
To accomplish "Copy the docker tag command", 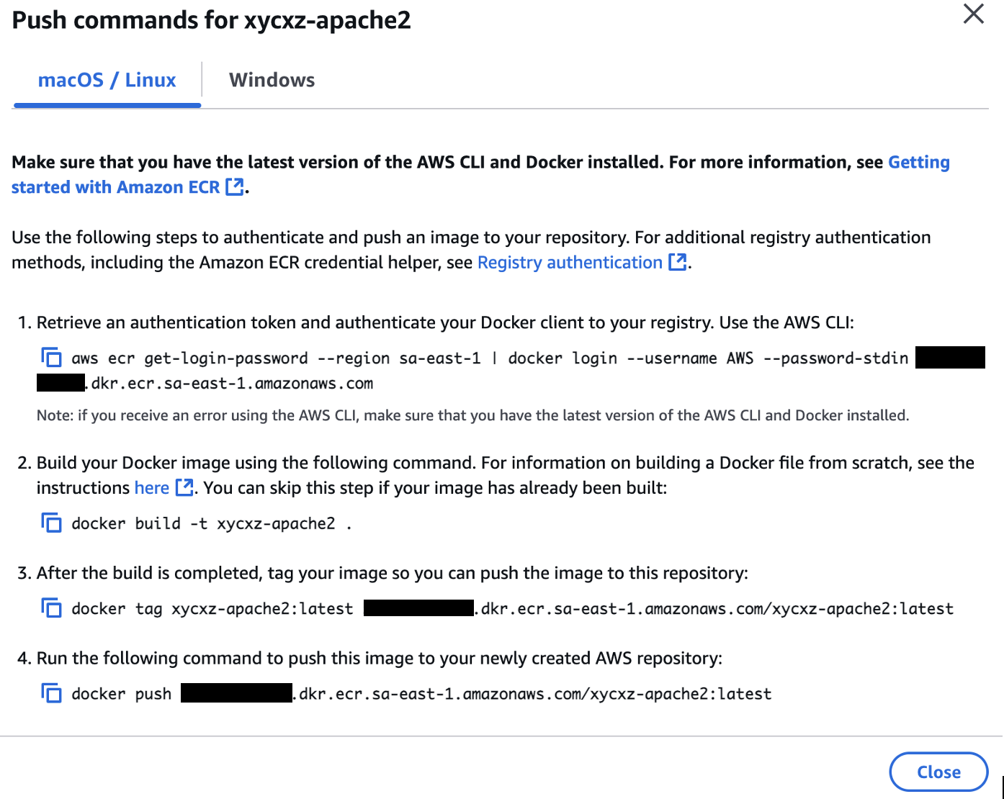I will [51, 608].
